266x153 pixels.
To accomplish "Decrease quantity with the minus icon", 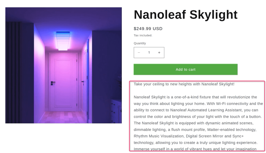I will [x=139, y=53].
